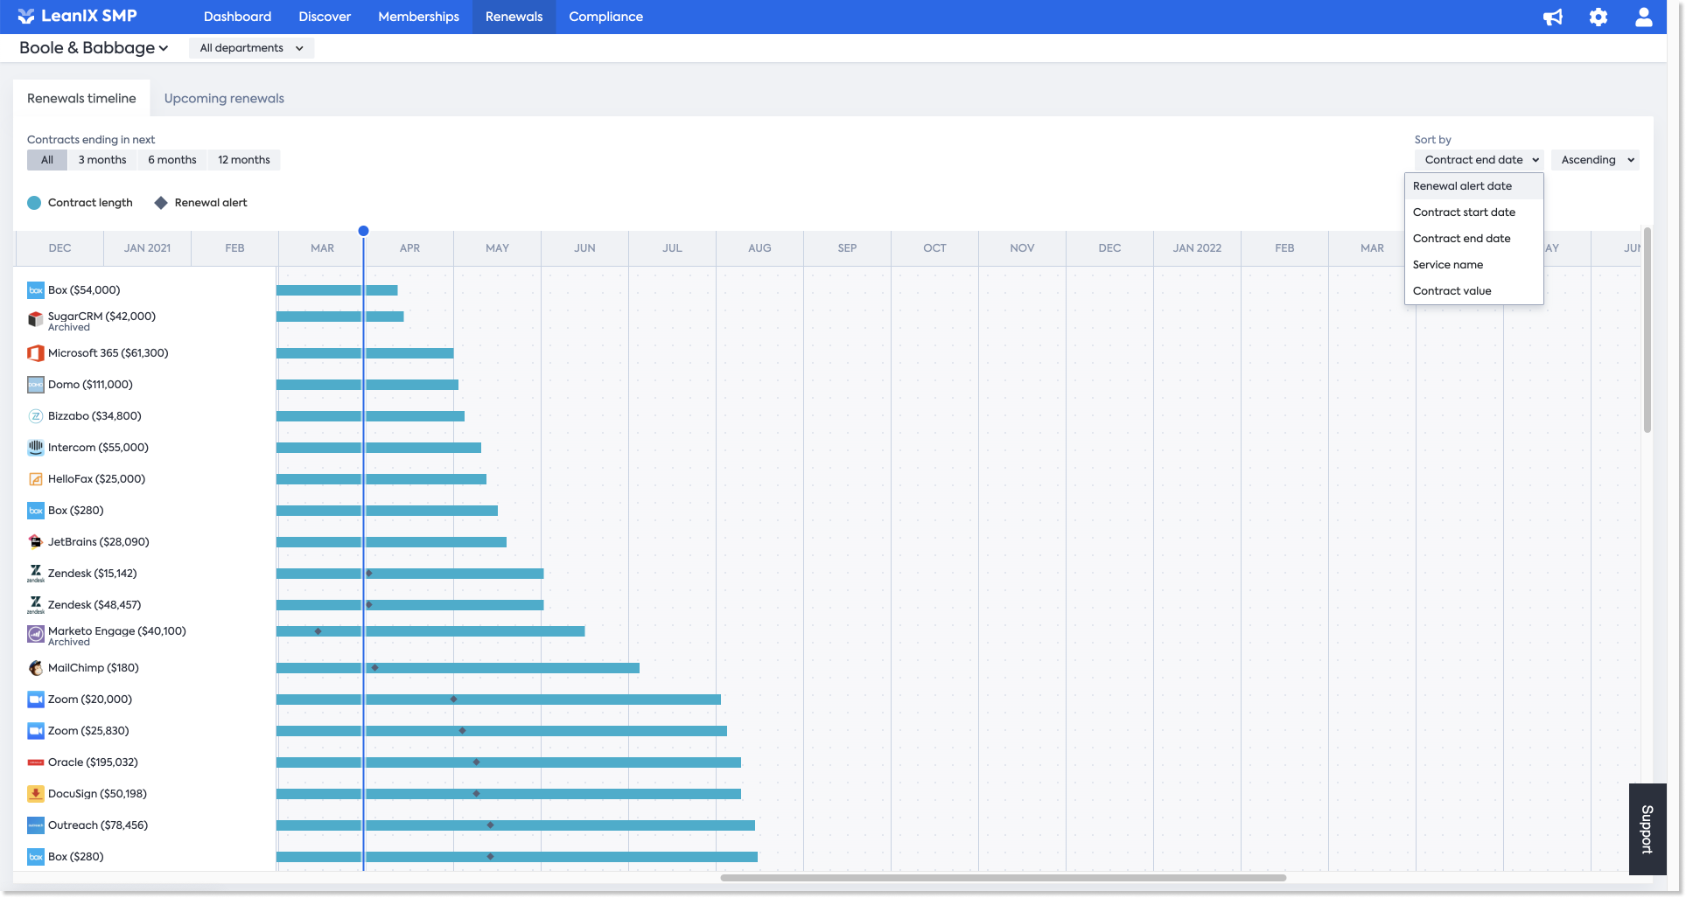Image resolution: width=1686 pixels, height=898 pixels.
Task: Click the Bizzabo service icon
Action: click(x=36, y=416)
